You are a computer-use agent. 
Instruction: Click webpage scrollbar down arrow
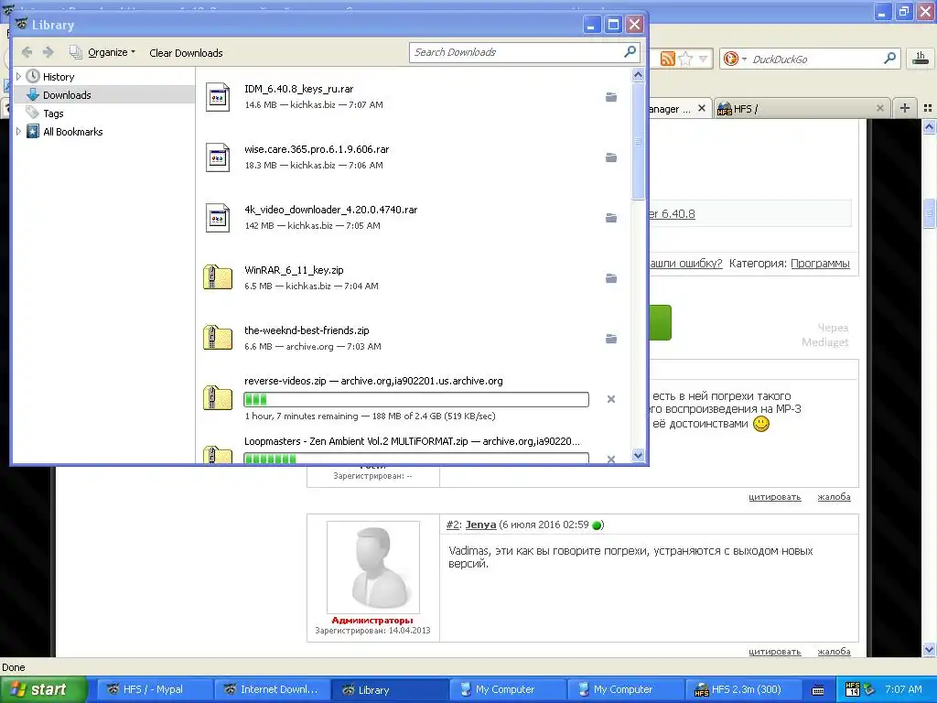point(929,649)
